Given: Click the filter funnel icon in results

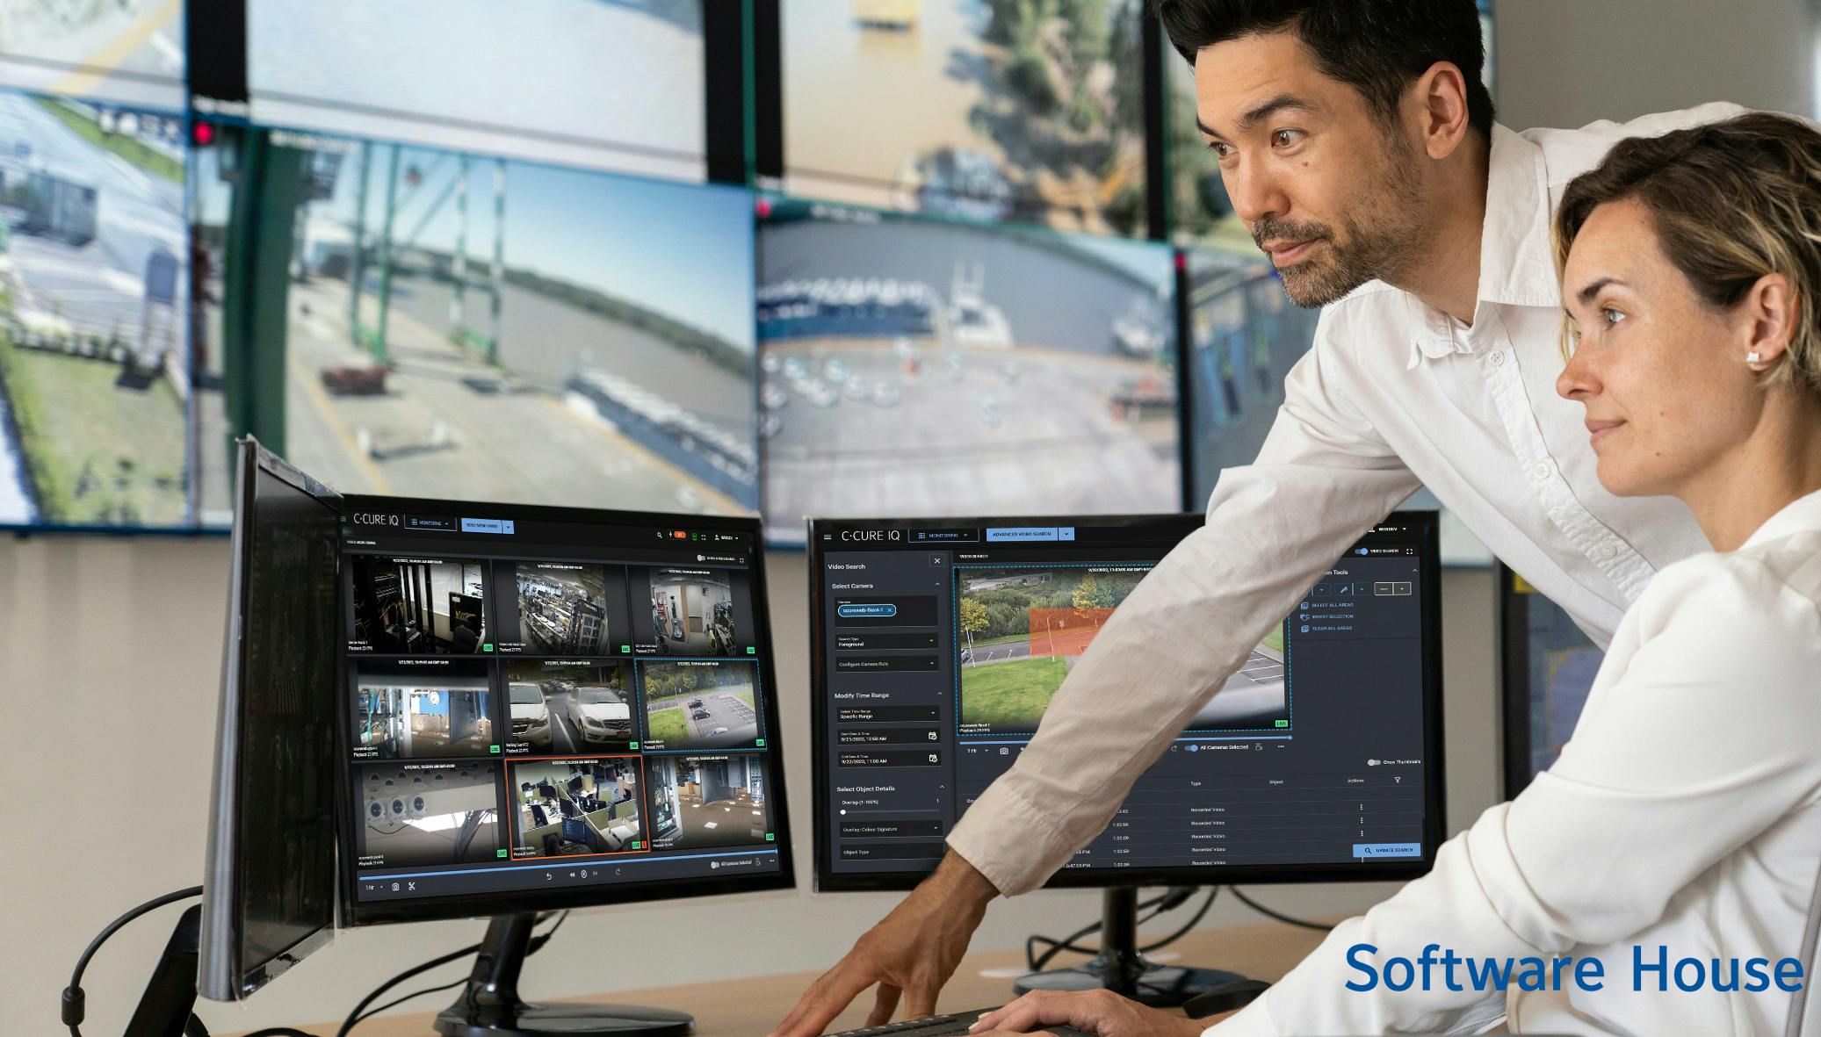Looking at the screenshot, I should point(1397,780).
